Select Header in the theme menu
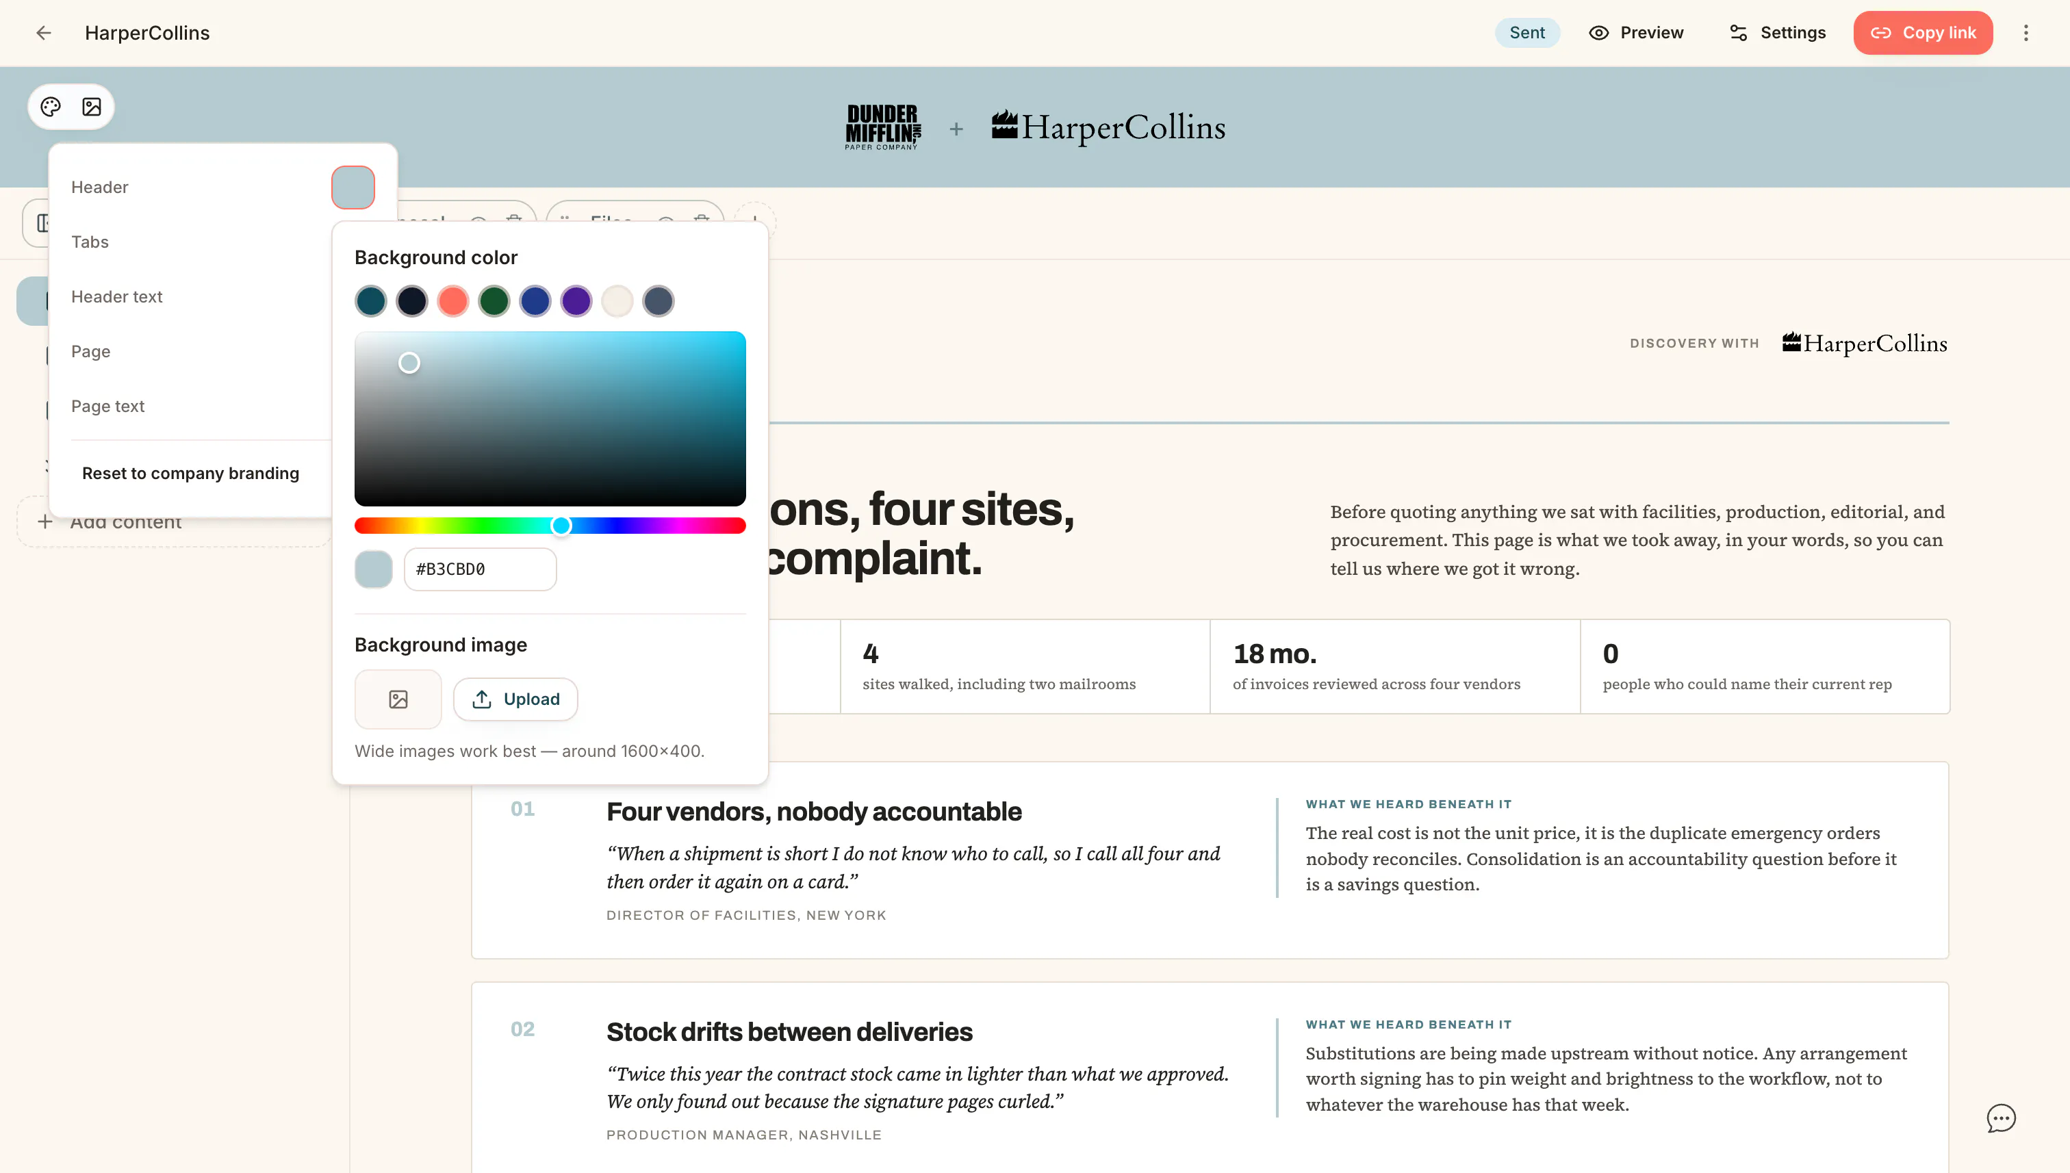 [99, 188]
